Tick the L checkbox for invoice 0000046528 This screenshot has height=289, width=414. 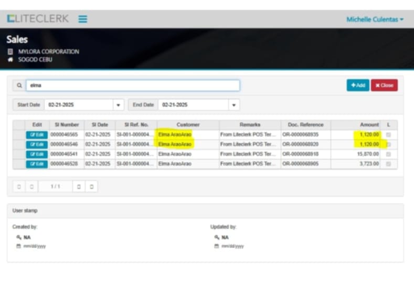pos(388,164)
